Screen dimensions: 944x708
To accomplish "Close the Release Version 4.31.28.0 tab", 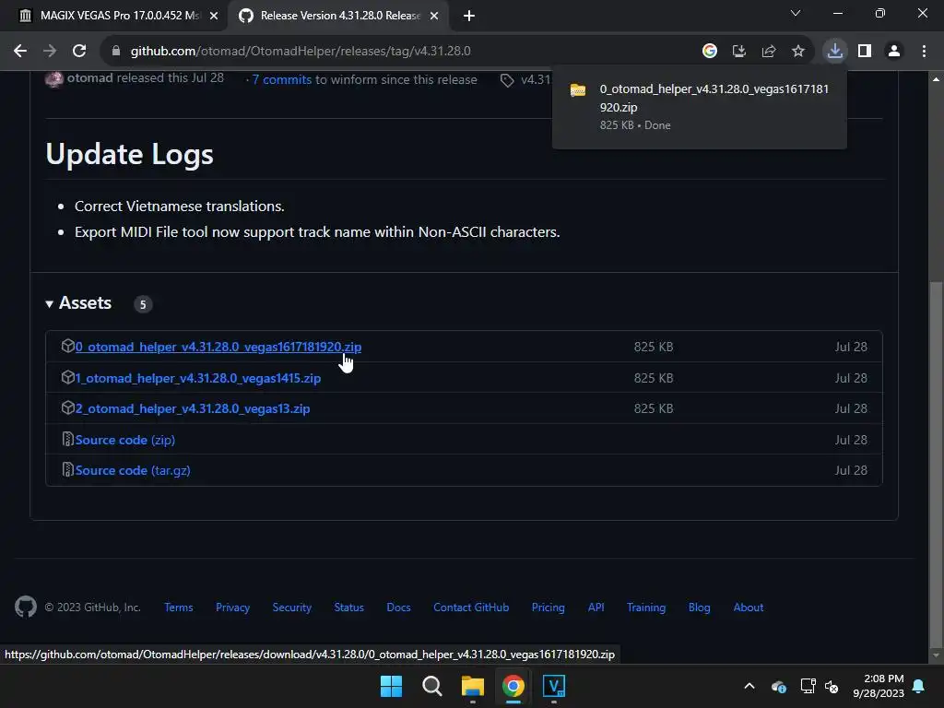I will (x=434, y=16).
